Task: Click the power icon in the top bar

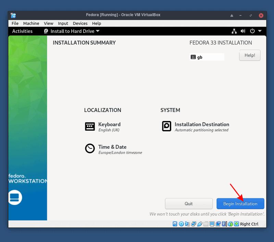Action: tap(252, 31)
